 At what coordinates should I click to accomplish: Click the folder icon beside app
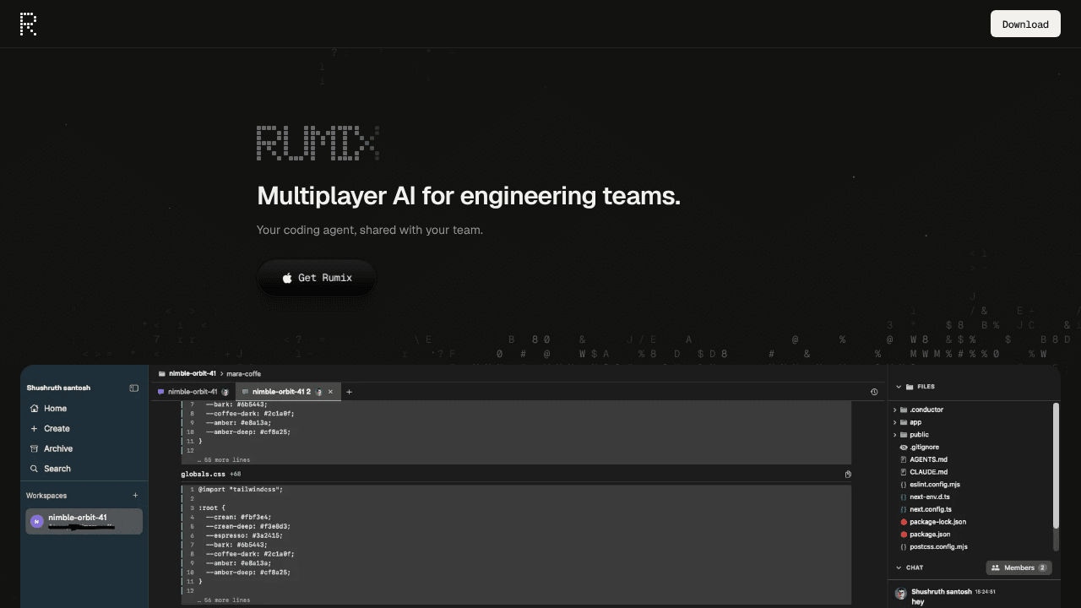904,422
